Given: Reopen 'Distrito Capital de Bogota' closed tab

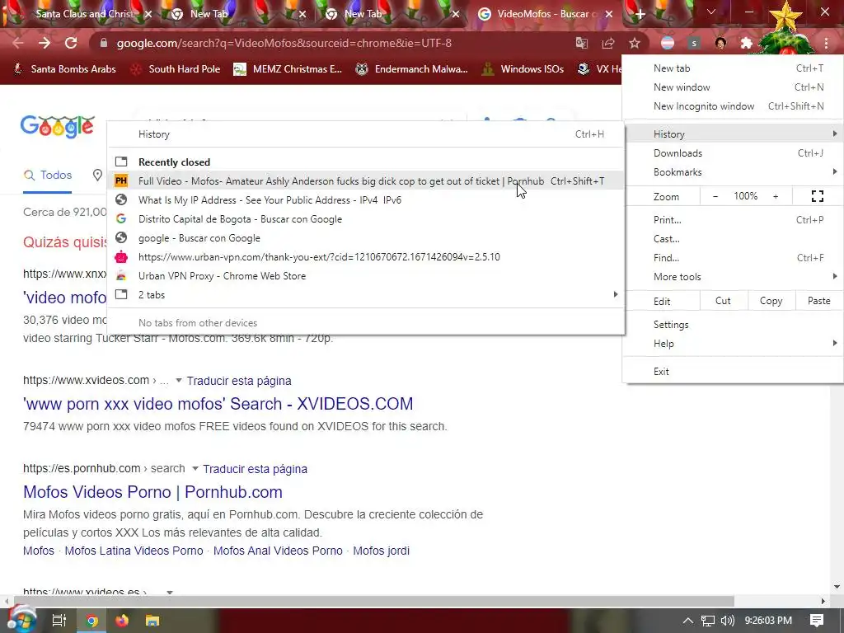Looking at the screenshot, I should [366, 219].
